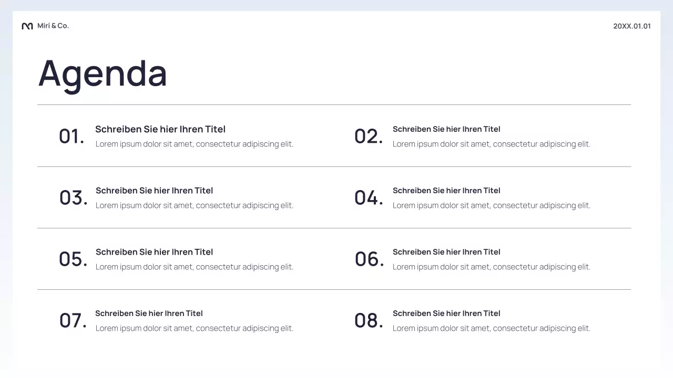Viewport: 673px width, 378px height.
Task: Click the title text of agenda item 06
Action: coord(446,252)
